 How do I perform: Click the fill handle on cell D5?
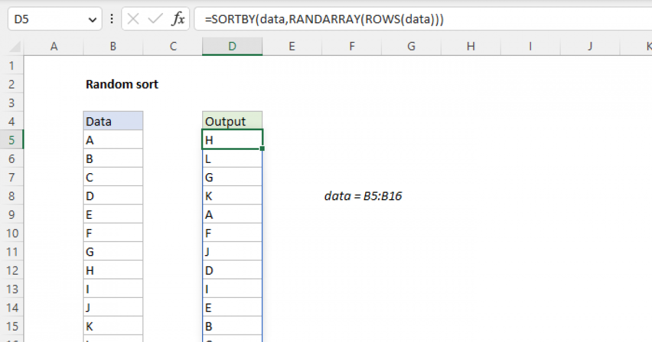click(261, 148)
